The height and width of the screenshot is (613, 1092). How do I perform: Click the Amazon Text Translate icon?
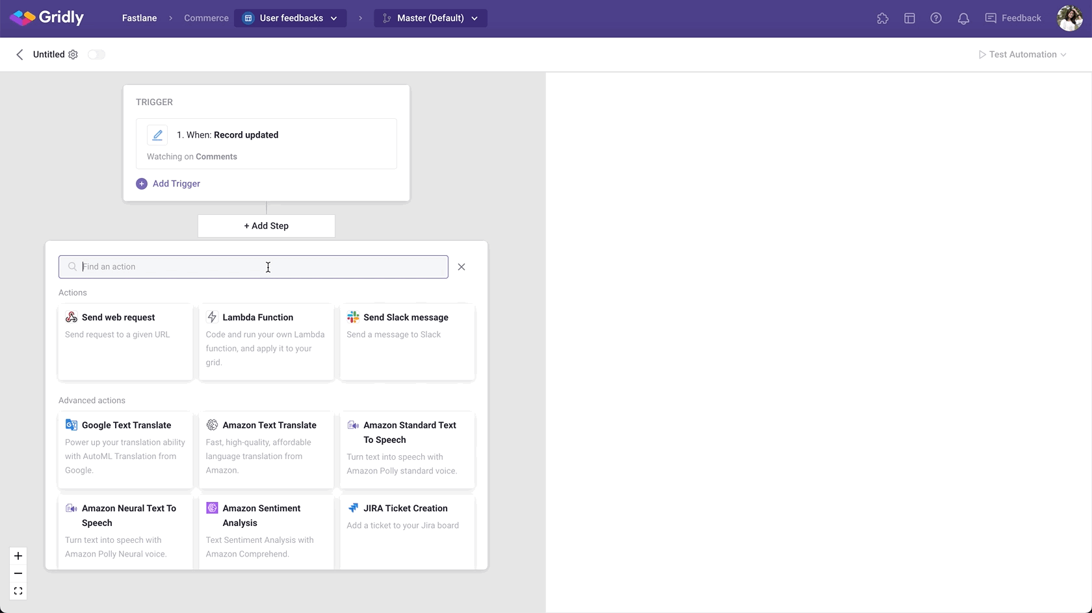[x=212, y=425]
